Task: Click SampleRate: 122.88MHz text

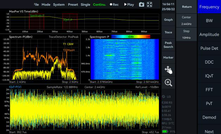Action: pos(62,87)
